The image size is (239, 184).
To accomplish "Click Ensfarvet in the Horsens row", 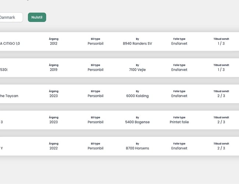I will click(x=179, y=148).
